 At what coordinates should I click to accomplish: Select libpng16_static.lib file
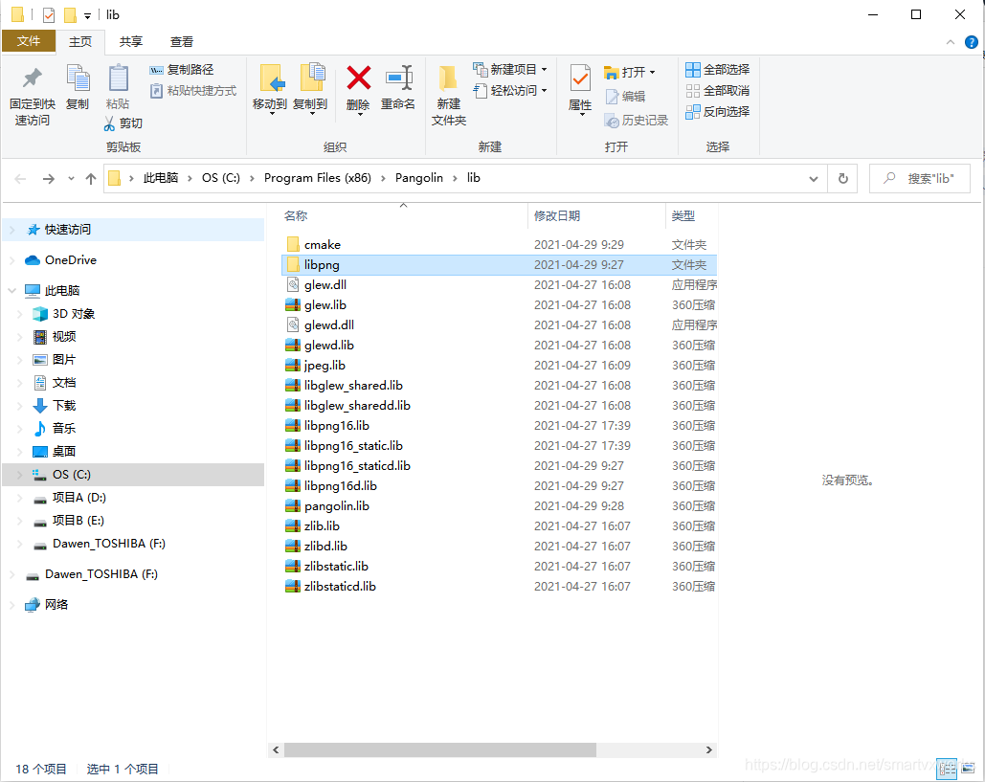tap(500, 445)
